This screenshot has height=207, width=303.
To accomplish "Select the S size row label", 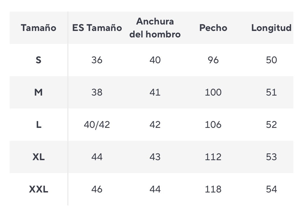I will click(39, 60).
